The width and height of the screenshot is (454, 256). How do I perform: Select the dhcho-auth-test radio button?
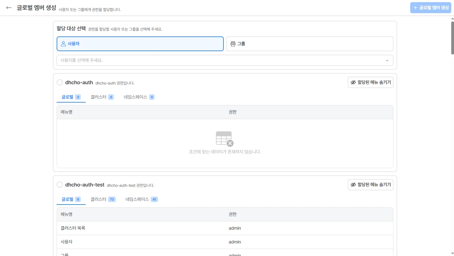click(60, 185)
